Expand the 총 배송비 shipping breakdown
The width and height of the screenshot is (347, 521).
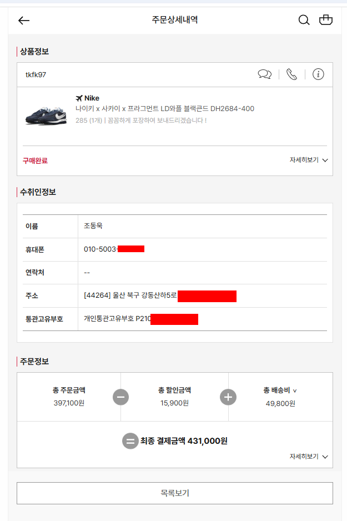280,390
